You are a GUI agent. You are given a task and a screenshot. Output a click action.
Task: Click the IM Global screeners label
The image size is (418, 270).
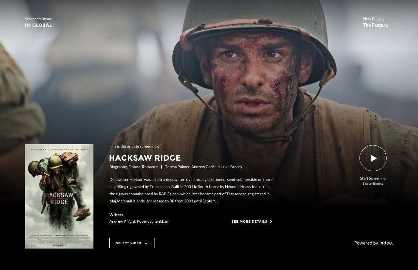(38, 25)
